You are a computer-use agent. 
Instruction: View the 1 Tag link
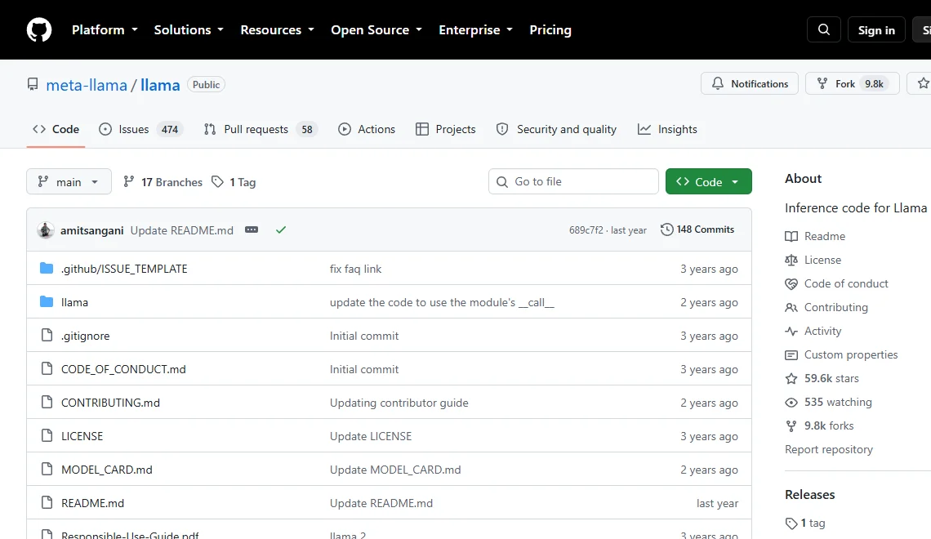234,181
